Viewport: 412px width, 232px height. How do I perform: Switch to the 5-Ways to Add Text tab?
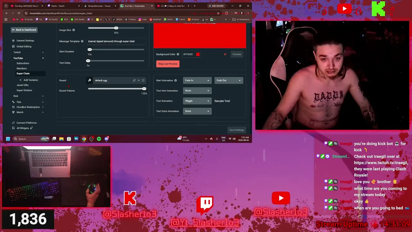click(173, 6)
